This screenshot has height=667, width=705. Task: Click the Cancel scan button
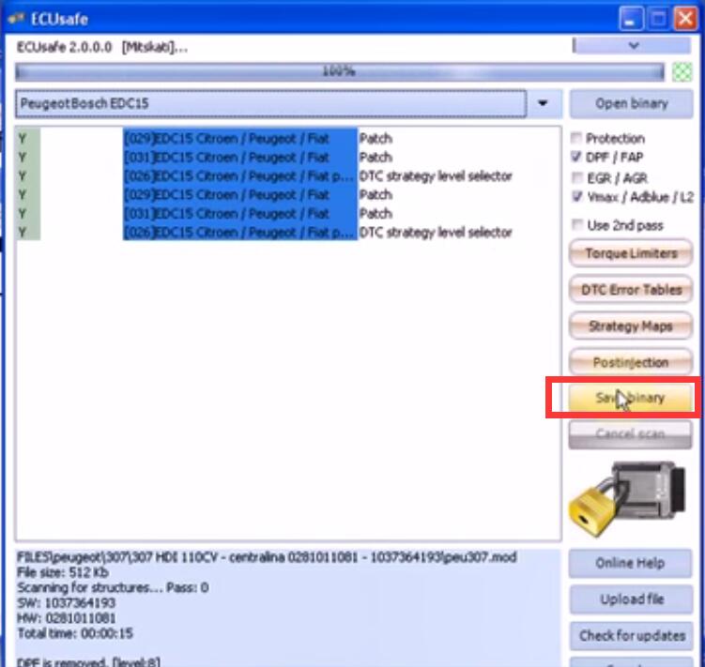[630, 434]
